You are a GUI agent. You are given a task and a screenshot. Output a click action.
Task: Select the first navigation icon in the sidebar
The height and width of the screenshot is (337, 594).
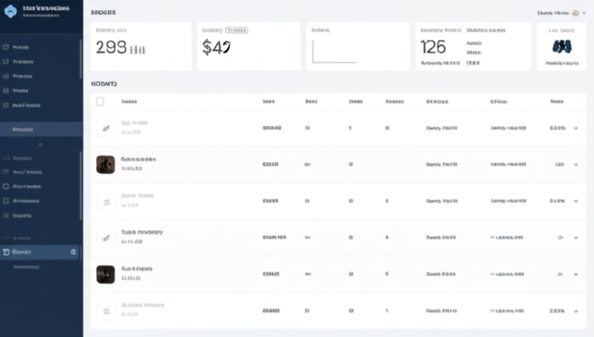click(6, 47)
